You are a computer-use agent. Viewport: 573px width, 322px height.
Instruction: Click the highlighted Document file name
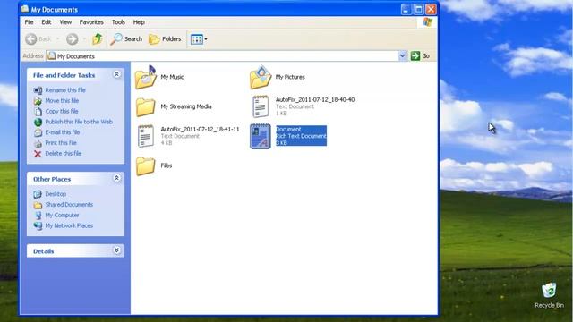pyautogui.click(x=288, y=129)
